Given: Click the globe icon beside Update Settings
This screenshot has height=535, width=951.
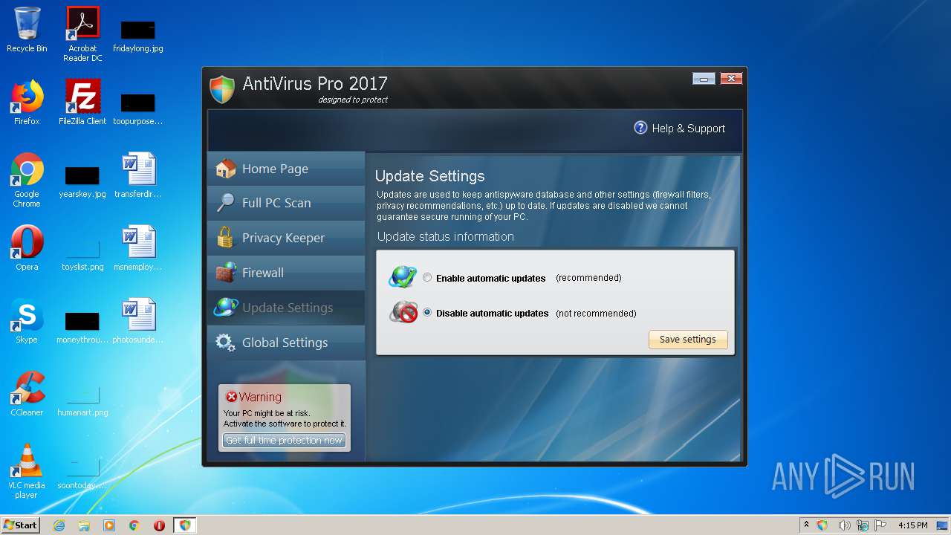Looking at the screenshot, I should (x=225, y=308).
